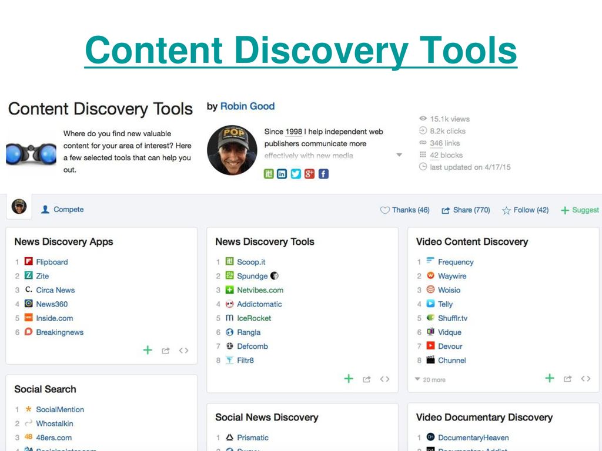Click the Zite logo icon
The image size is (602, 451).
[x=28, y=275]
